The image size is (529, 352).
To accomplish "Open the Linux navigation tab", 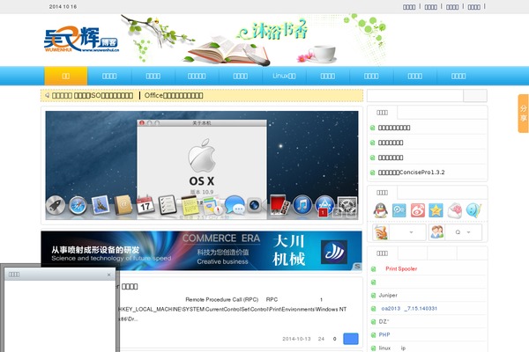I will (x=284, y=76).
